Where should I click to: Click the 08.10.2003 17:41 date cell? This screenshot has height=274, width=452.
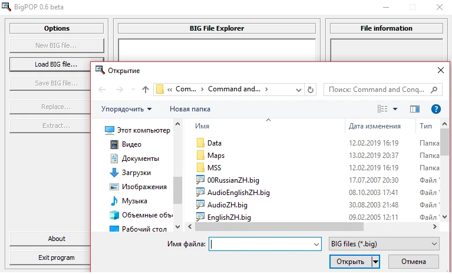tap(374, 193)
